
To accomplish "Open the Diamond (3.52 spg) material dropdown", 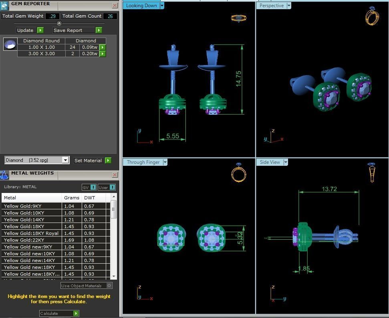I will pyautogui.click(x=65, y=160).
